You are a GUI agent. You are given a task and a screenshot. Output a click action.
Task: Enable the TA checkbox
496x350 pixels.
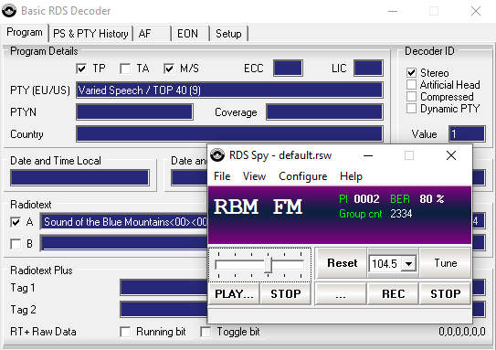[x=125, y=69]
